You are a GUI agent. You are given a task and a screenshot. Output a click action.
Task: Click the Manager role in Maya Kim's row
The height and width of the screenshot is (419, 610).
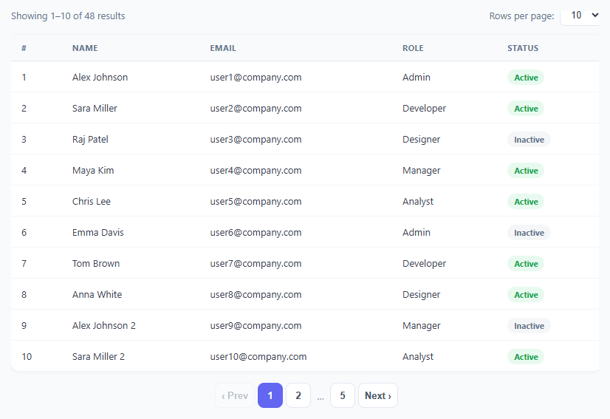422,171
